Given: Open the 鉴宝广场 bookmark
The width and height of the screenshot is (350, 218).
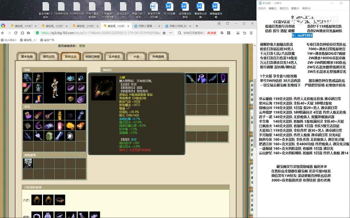Looking at the screenshot, I should [47, 40].
